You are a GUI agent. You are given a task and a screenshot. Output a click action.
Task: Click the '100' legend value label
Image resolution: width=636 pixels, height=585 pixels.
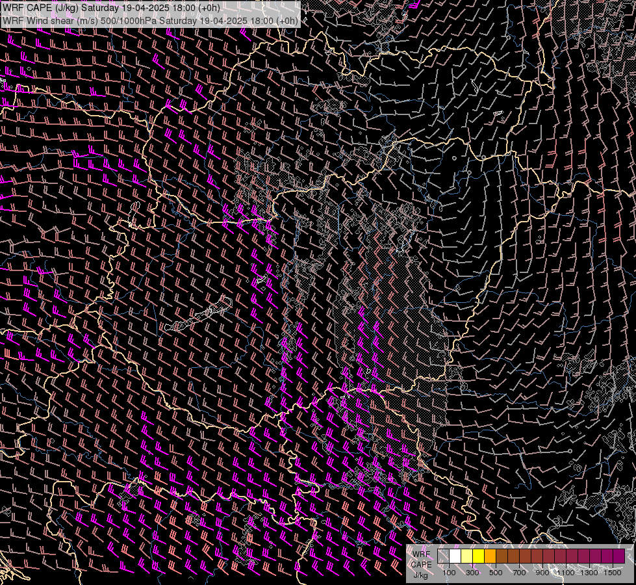point(449,573)
